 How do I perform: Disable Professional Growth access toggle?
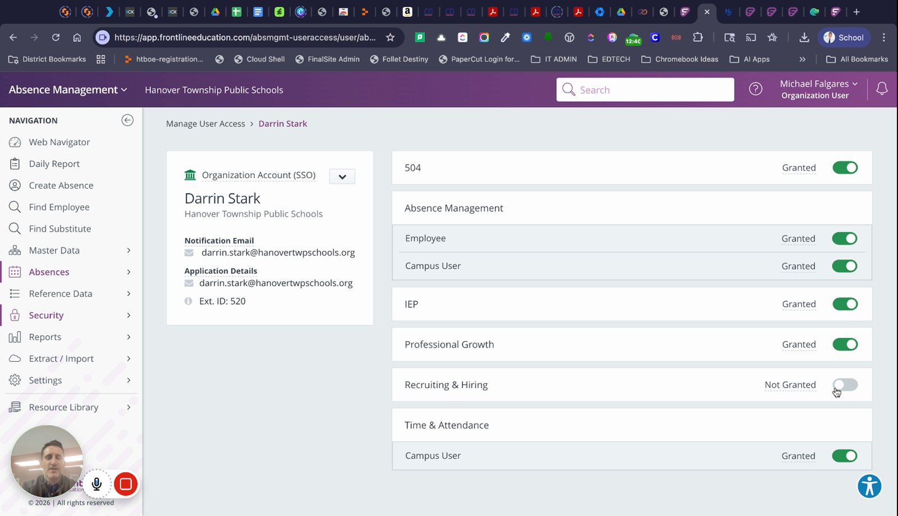tap(845, 344)
